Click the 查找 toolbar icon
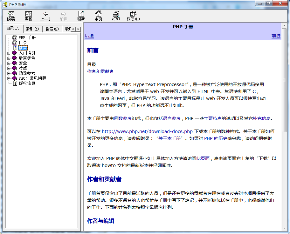 (28, 16)
